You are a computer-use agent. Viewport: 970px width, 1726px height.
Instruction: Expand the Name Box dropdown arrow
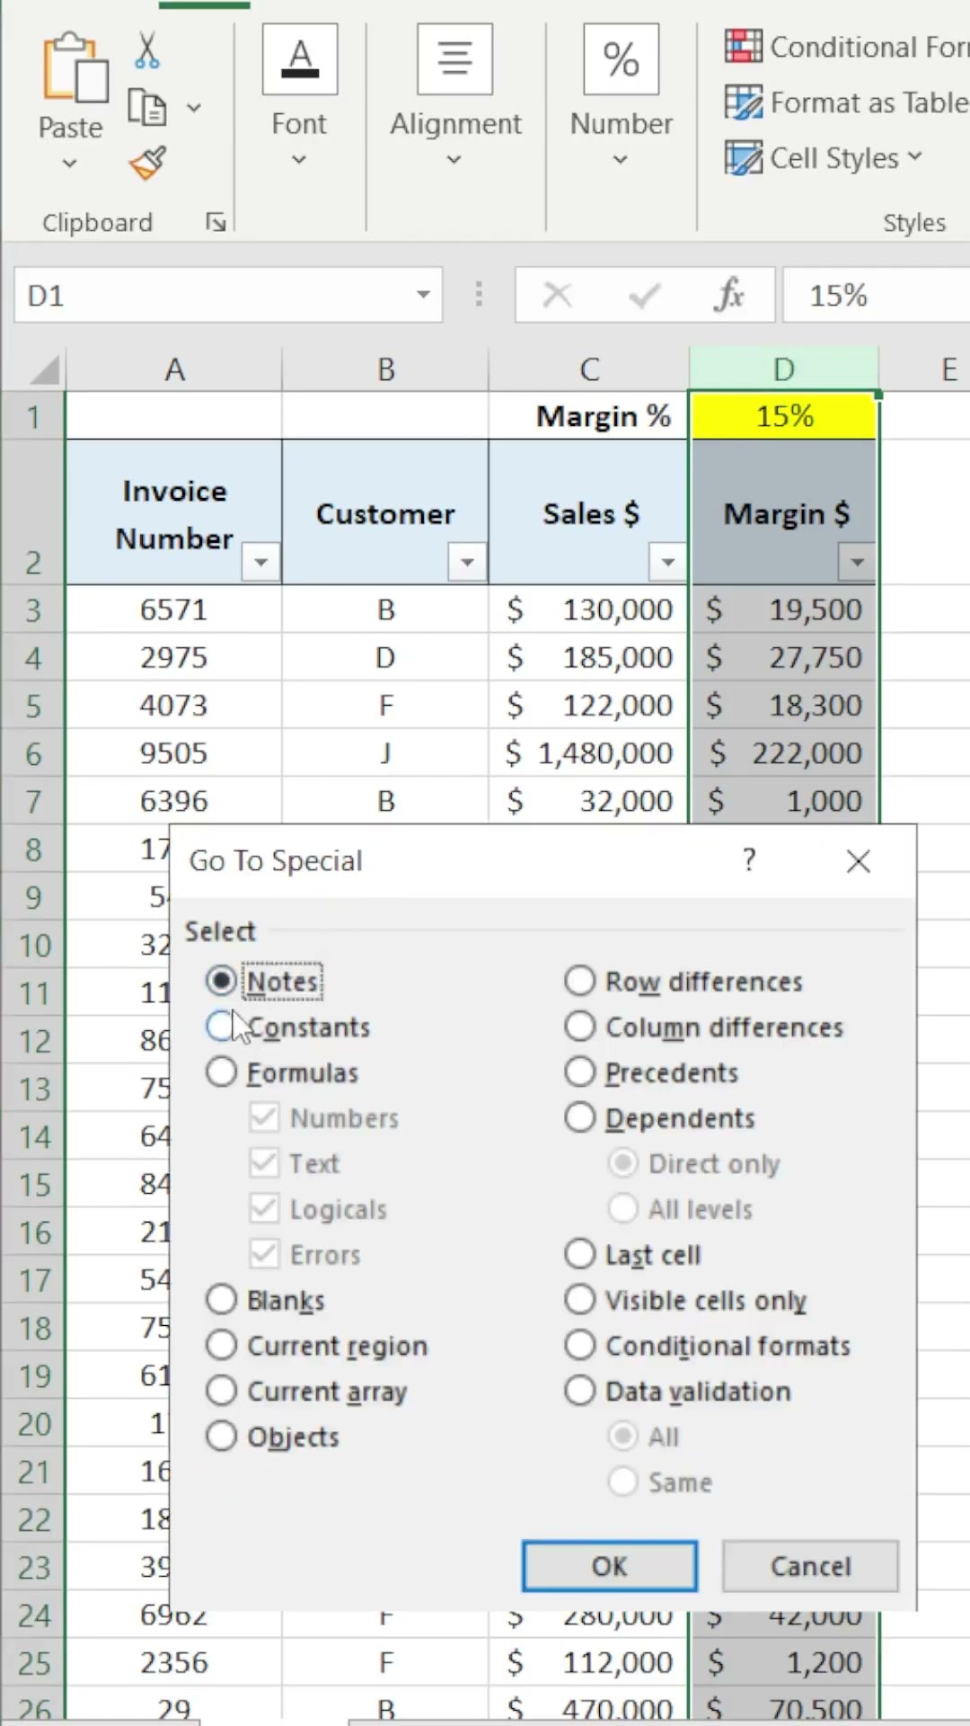tap(423, 295)
